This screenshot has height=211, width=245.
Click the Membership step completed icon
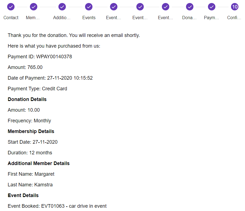pyautogui.click(x=33, y=7)
